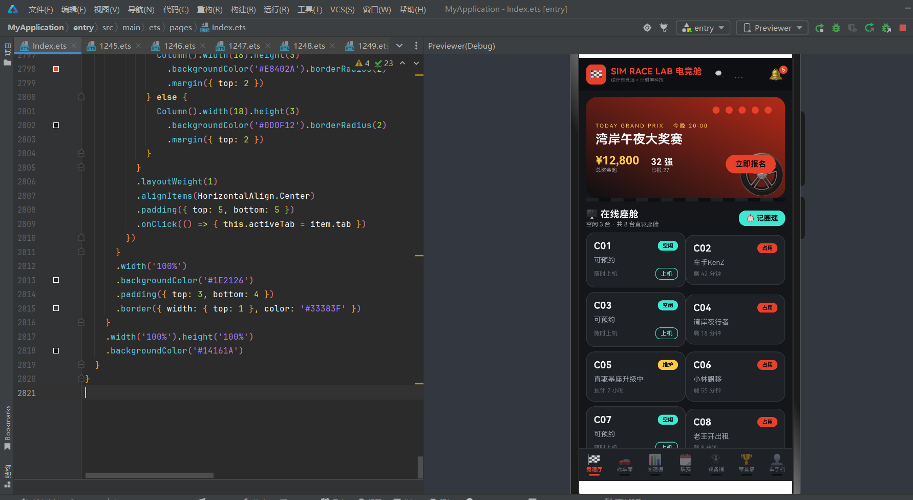Click the green checkmark indicator showing 23
This screenshot has height=500, width=913.
coord(384,63)
